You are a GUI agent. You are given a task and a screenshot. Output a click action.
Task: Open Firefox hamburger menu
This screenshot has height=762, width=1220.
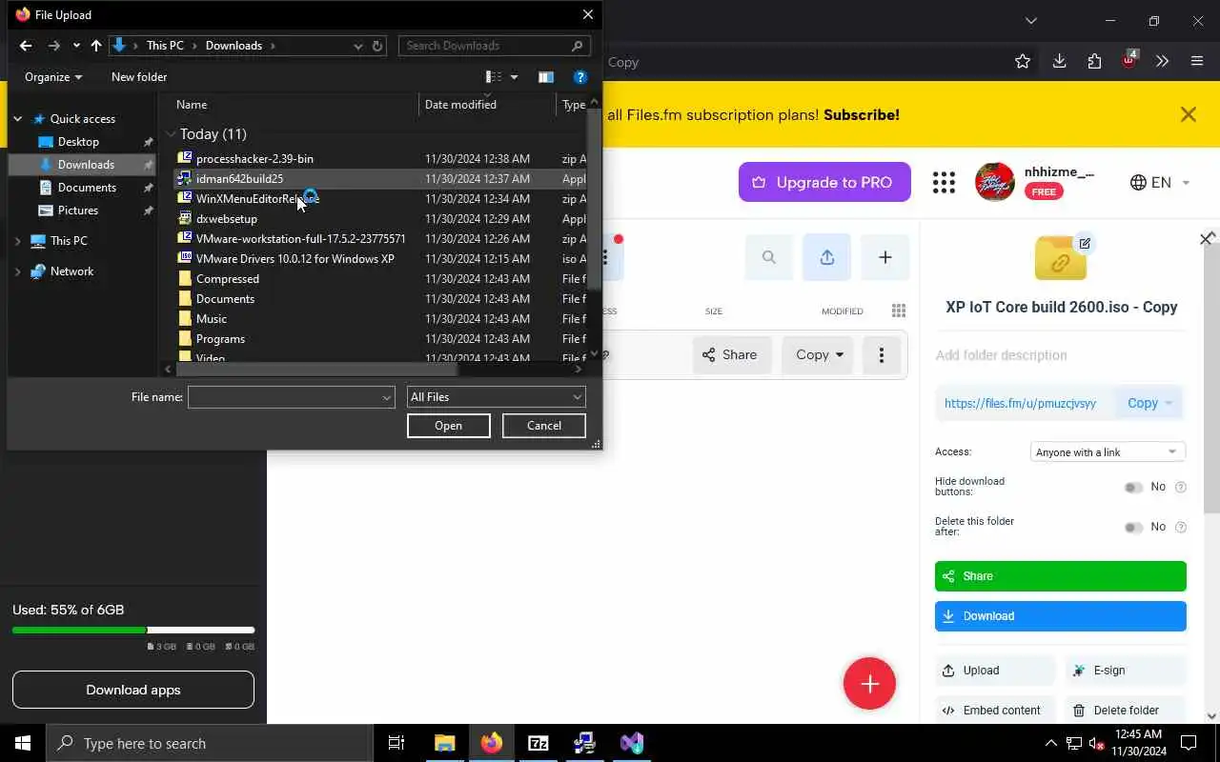pos(1197,62)
